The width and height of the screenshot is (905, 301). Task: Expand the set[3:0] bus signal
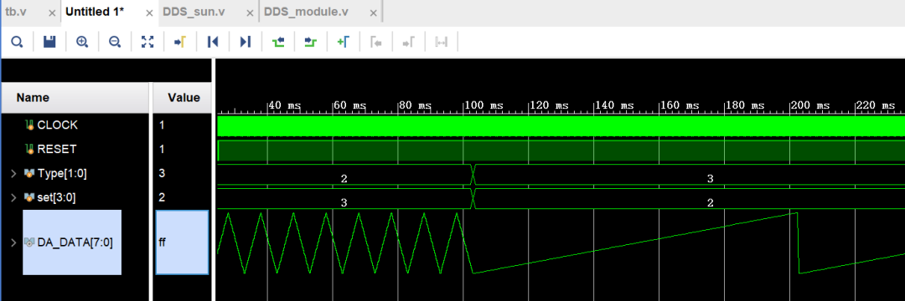[13, 197]
